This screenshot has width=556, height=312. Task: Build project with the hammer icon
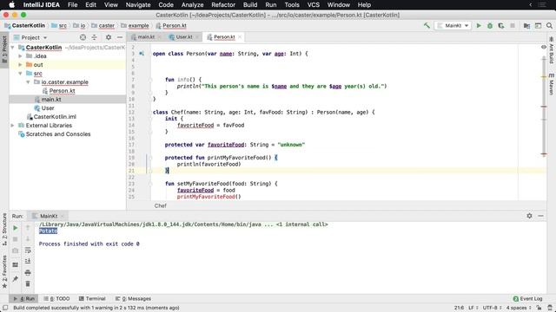tap(427, 25)
